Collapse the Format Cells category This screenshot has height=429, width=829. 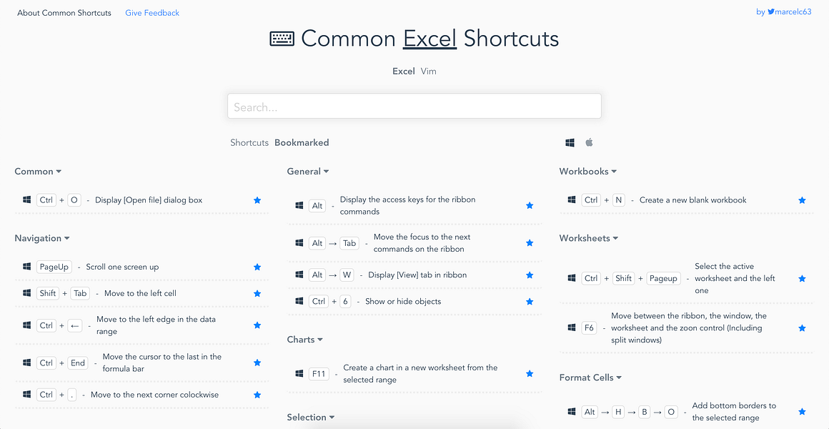[590, 377]
